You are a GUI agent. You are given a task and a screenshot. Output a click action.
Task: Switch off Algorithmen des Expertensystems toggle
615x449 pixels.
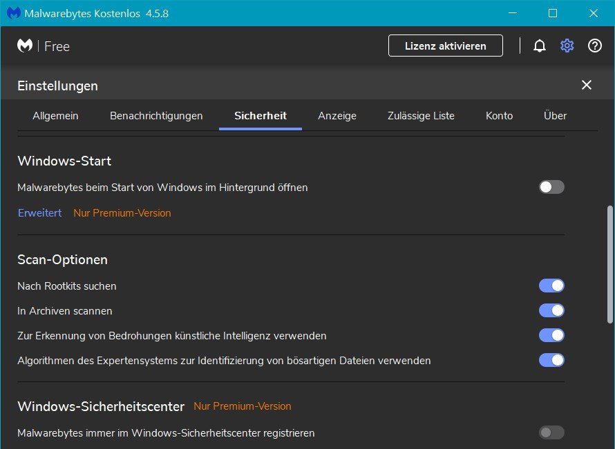coord(551,360)
